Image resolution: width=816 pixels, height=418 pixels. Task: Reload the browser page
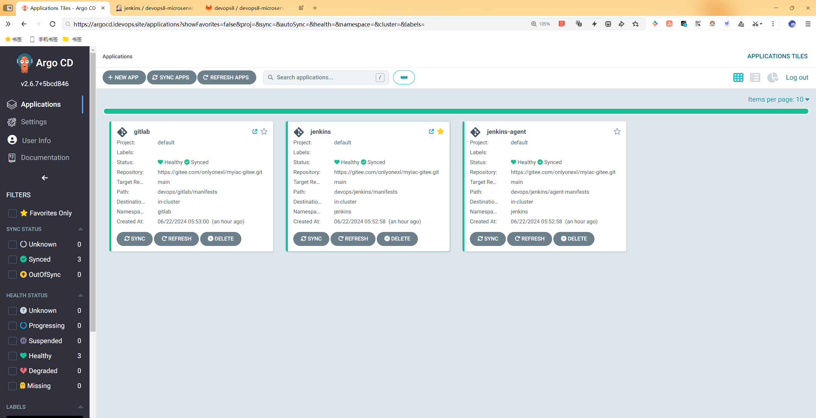(53, 24)
